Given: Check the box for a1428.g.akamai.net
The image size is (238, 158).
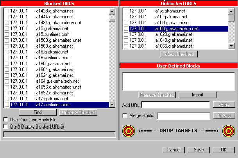Looking at the screenshot, I should [x=7, y=11].
